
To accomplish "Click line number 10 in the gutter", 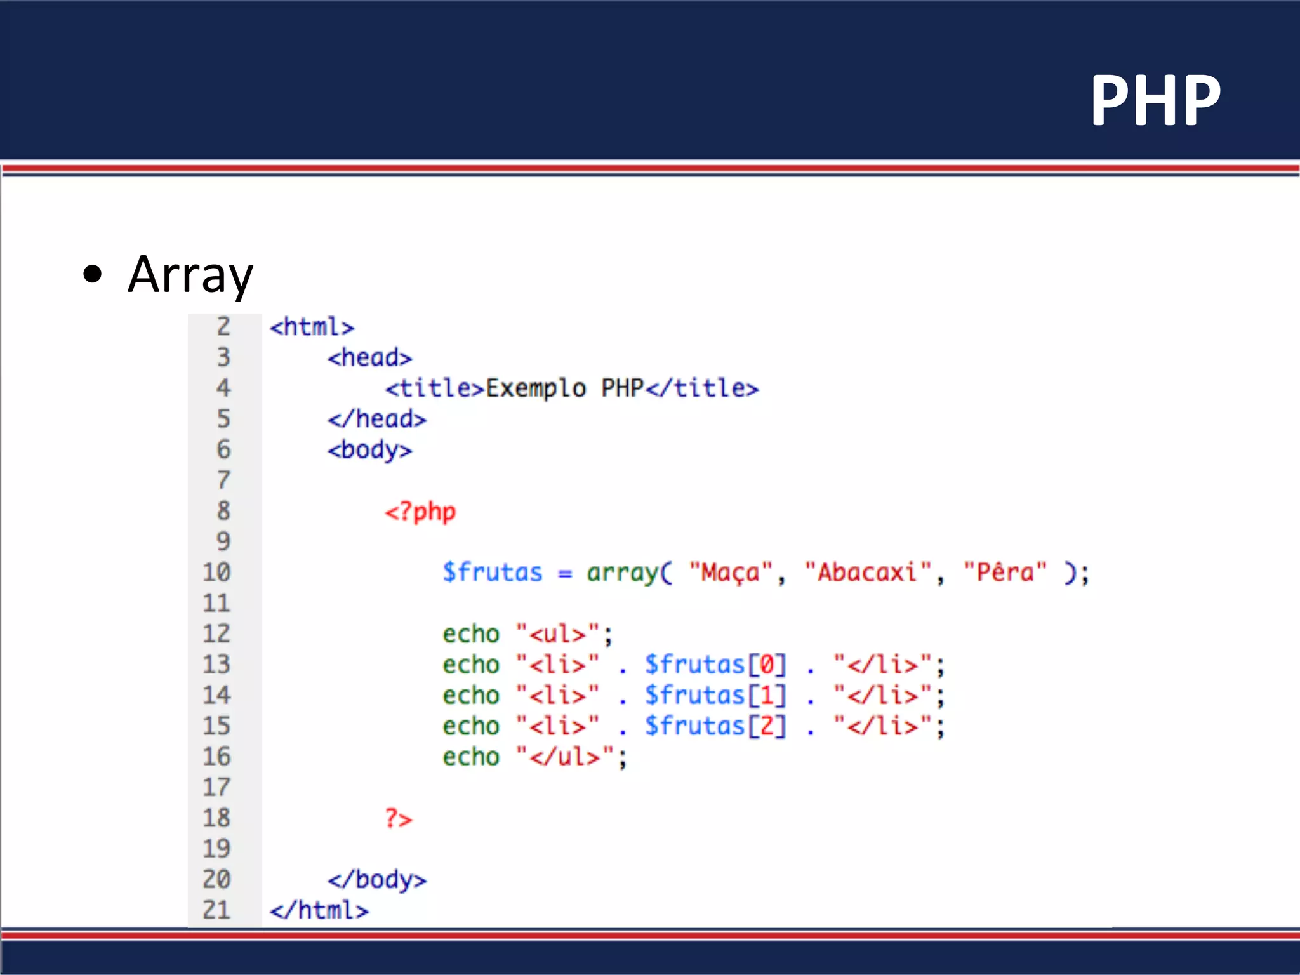I will click(x=216, y=573).
